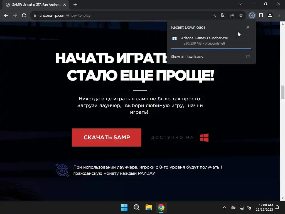Open the Chrome profile avatar
Screen dimensions: 285x214
pyautogui.click(x=270, y=16)
